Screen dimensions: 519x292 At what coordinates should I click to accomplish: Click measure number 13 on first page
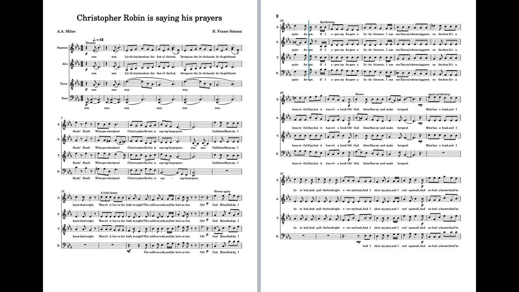(x=63, y=191)
